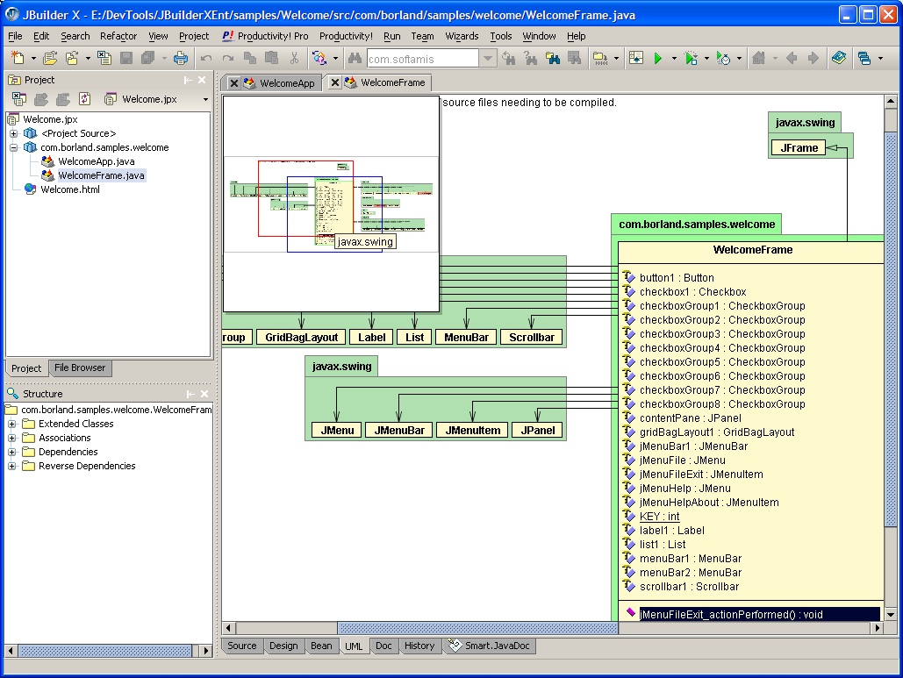Switch to the Smart.JavaDoc tab
903x678 pixels.
tap(490, 646)
